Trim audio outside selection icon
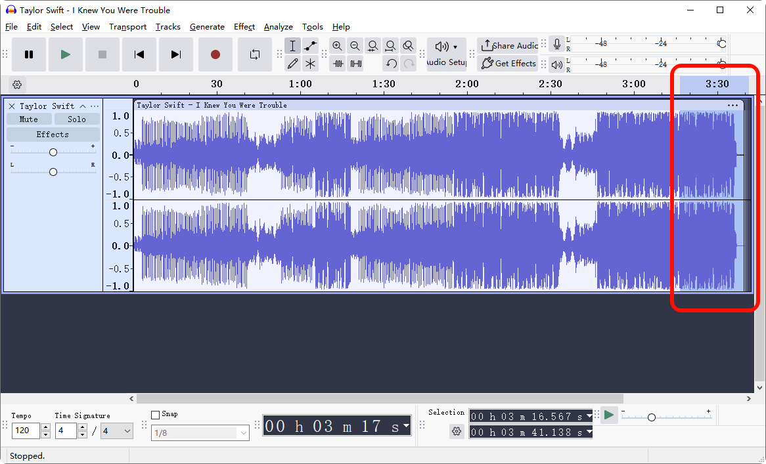Screen dimensions: 766x464 coord(338,64)
